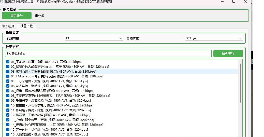Open the 视频质量 4K dropdown
The height and width of the screenshot is (137, 264).
(94, 38)
